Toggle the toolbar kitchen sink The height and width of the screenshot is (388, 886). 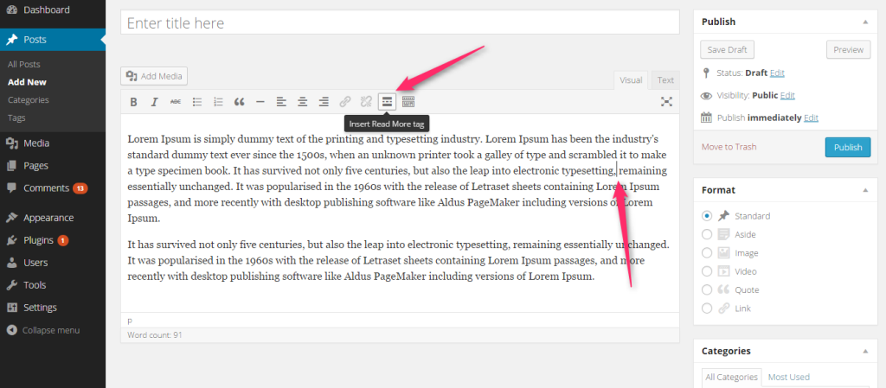[x=408, y=102]
